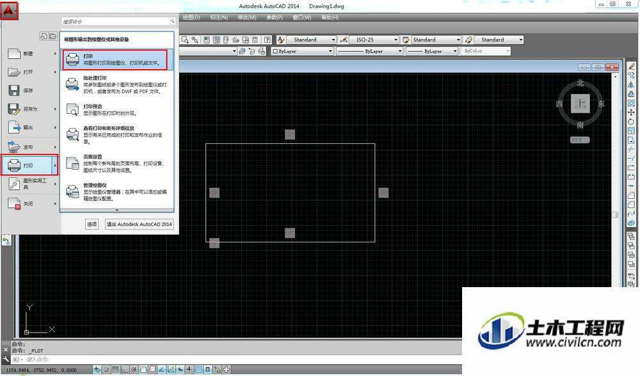The image size is (640, 376).
Task: Open the 窗口(W) menu
Action: click(302, 17)
